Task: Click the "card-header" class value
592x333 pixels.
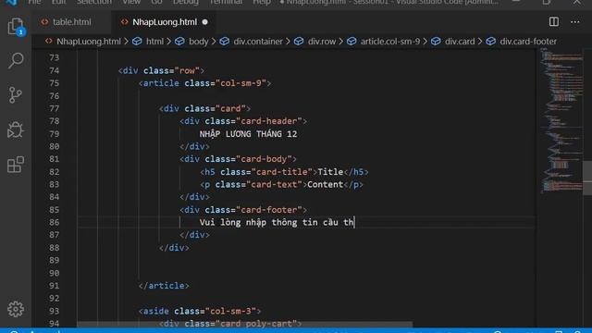Action: [269, 121]
